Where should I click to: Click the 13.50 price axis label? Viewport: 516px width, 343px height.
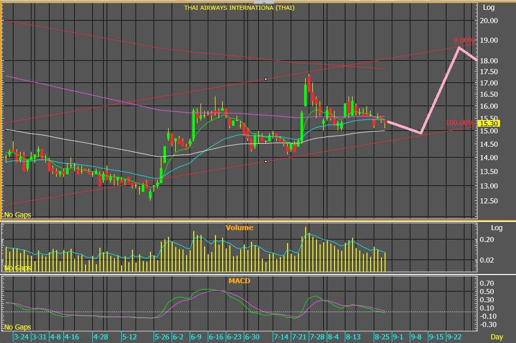[x=489, y=171]
